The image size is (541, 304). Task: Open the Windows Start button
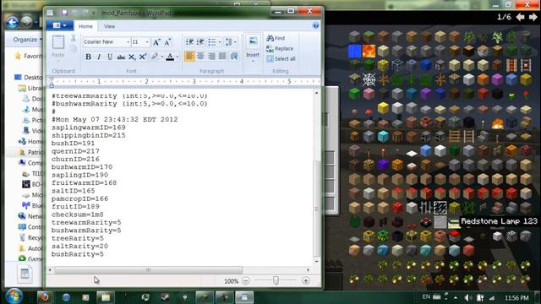pyautogui.click(x=14, y=296)
